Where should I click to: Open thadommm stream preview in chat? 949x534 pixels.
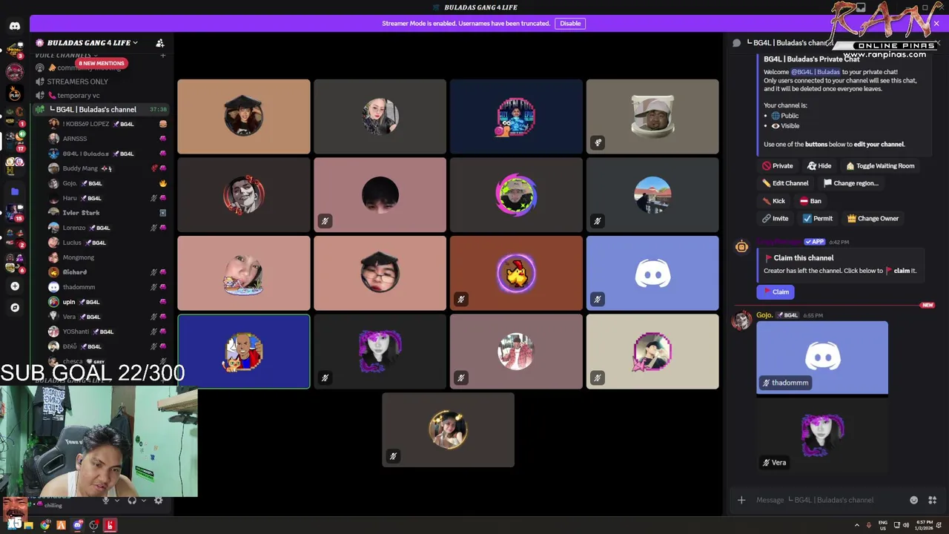822,357
